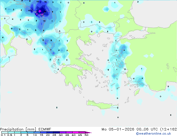
Task: Click the '50' legend scale value
Action: (87, 135)
